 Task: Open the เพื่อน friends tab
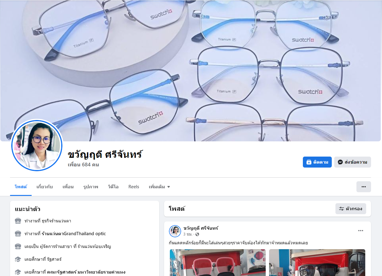click(x=68, y=187)
